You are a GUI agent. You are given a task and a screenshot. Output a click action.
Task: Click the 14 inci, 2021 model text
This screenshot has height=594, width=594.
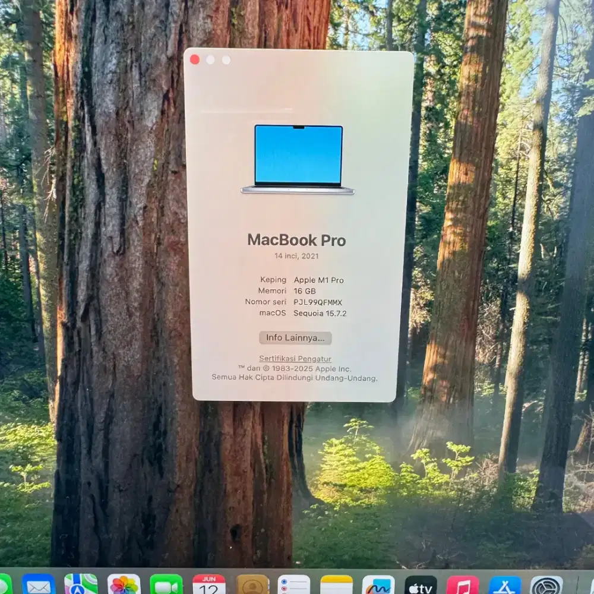pos(296,256)
